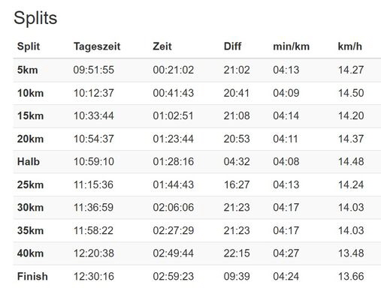Select the km/h column header
The width and height of the screenshot is (381, 300).
[x=349, y=46]
